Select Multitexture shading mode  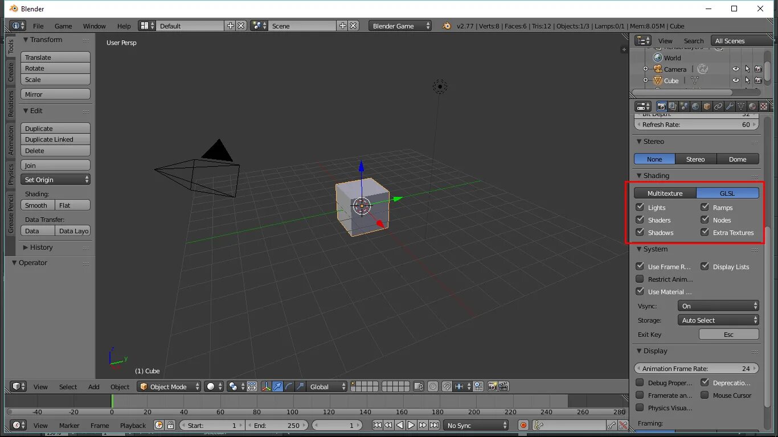(665, 193)
